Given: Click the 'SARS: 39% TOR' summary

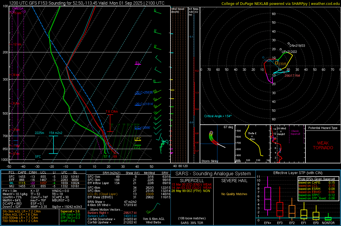Looking at the screenshot, I should [x=192, y=223].
